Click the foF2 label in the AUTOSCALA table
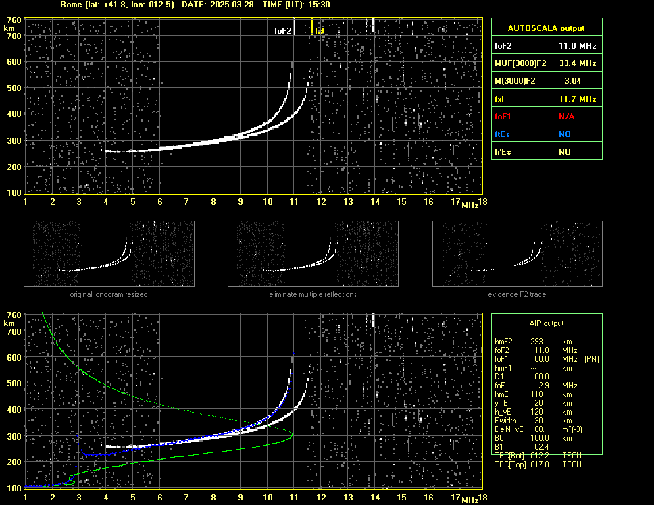The width and height of the screenshot is (654, 505). 503,46
